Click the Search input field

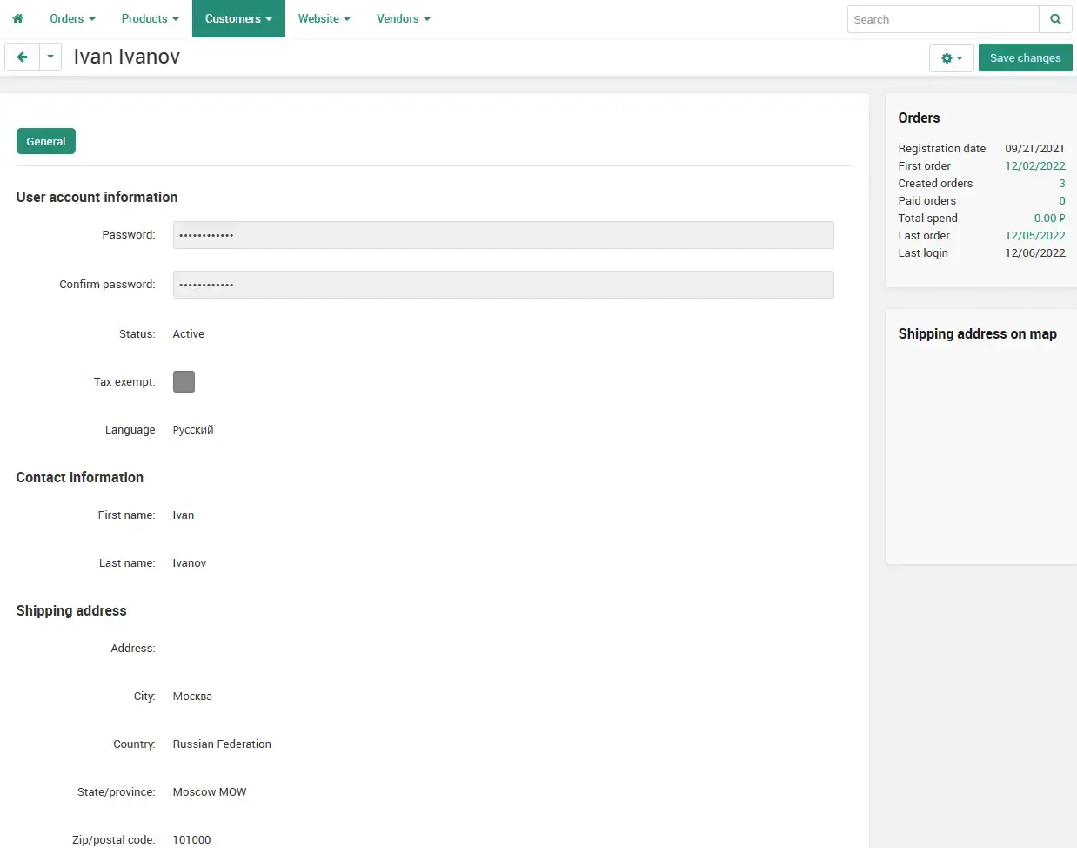point(943,19)
